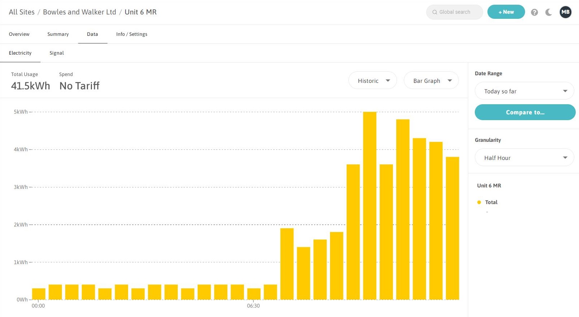Open the Historic dropdown
This screenshot has width=579, height=317.
click(373, 80)
